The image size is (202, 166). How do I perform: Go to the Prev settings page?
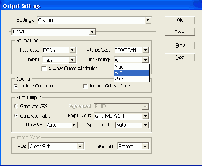(180, 45)
